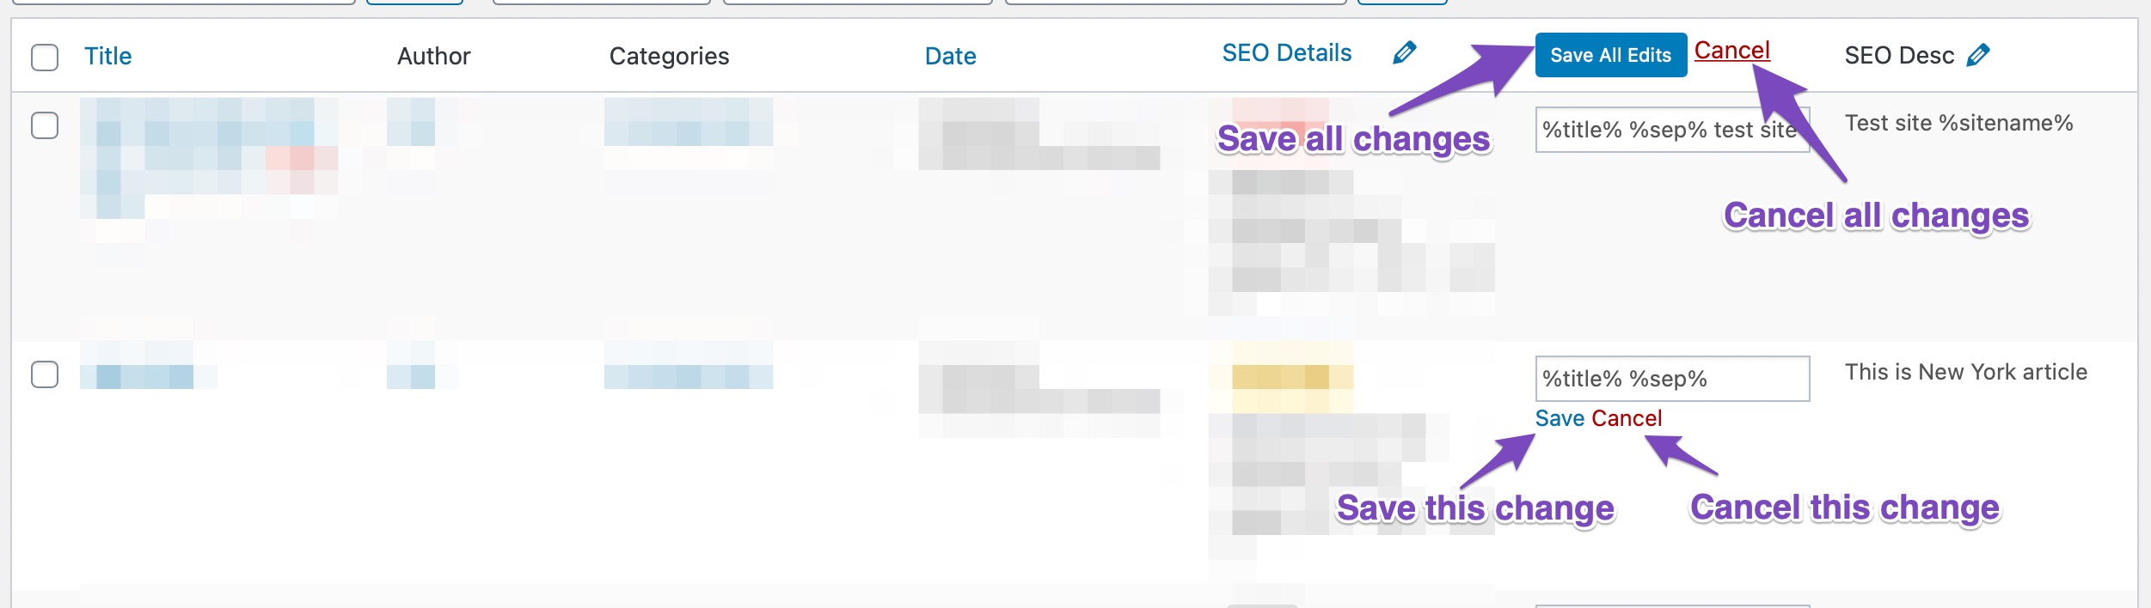This screenshot has height=608, width=2151.
Task: Click the pencil icon beside SEO Details
Action: pos(1404,53)
